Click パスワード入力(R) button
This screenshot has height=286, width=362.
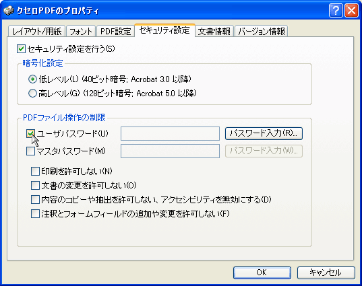[x=264, y=133]
